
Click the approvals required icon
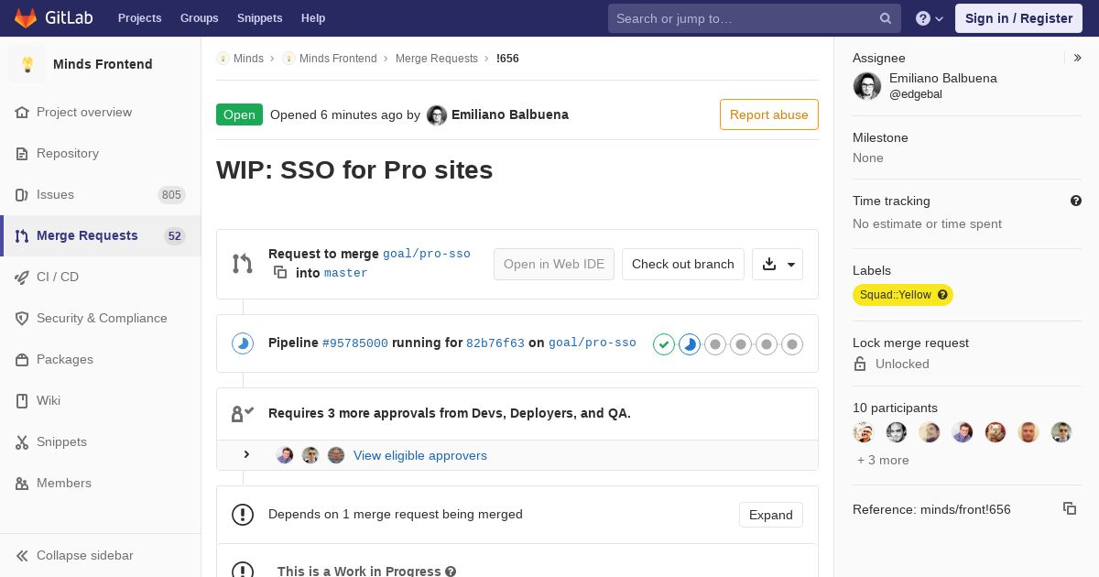(243, 414)
